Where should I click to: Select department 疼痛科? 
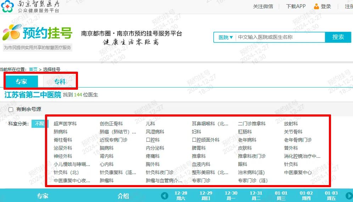pyautogui.click(x=153, y=156)
